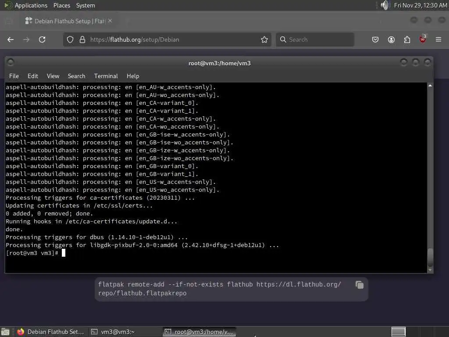Click "Updating certificates in /etc/ssl/certs..." line
Screen dimensions: 449x337
click(x=79, y=206)
